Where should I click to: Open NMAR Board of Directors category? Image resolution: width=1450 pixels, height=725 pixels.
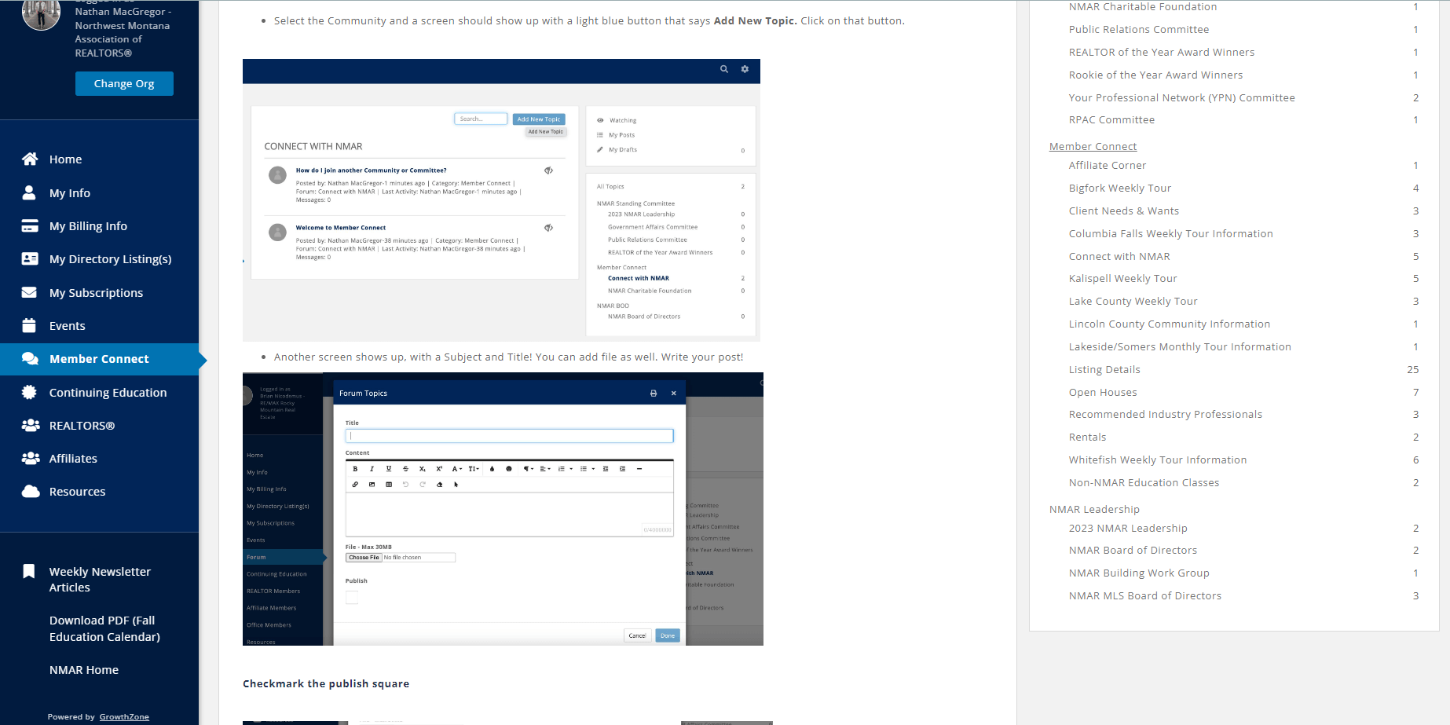point(1133,550)
